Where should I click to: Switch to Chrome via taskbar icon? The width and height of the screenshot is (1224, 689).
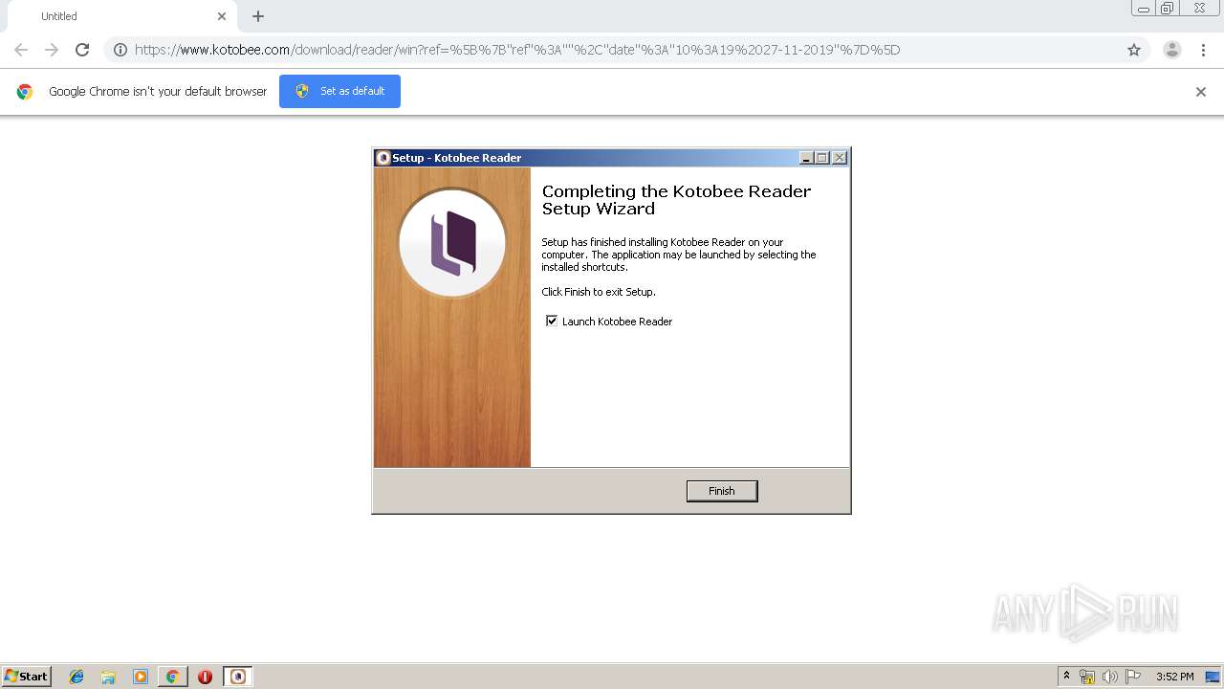172,677
